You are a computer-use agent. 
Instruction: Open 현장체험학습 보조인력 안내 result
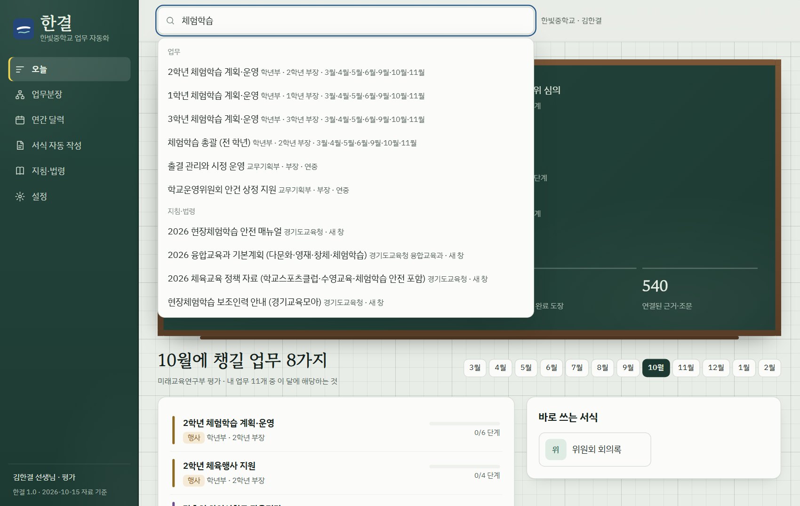pos(346,302)
